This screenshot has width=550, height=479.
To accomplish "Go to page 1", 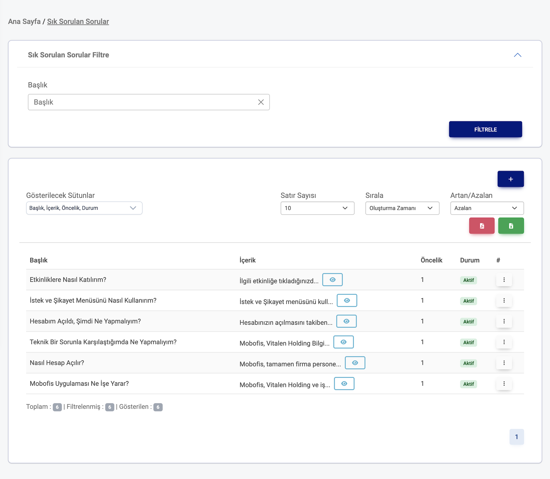I will click(516, 437).
